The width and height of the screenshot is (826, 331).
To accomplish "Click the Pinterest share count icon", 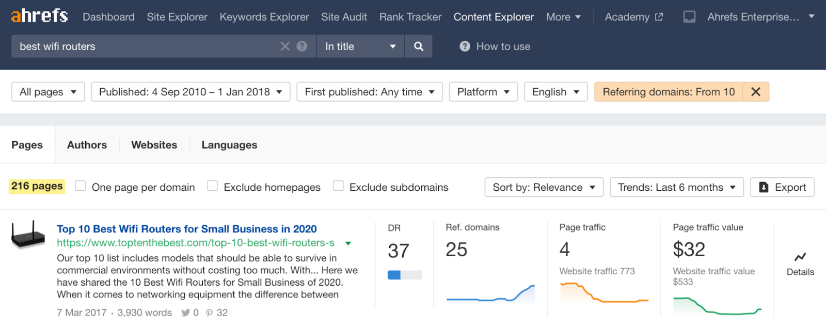I will pos(209,313).
